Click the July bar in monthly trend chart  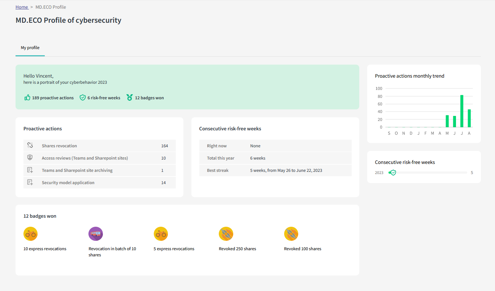coord(462,111)
